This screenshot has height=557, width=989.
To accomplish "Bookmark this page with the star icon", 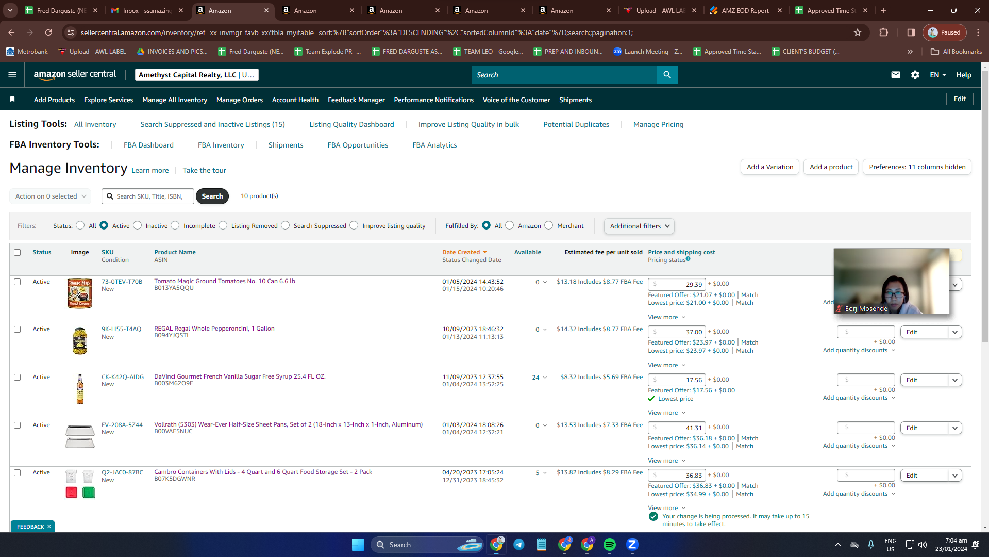I will [x=858, y=32].
